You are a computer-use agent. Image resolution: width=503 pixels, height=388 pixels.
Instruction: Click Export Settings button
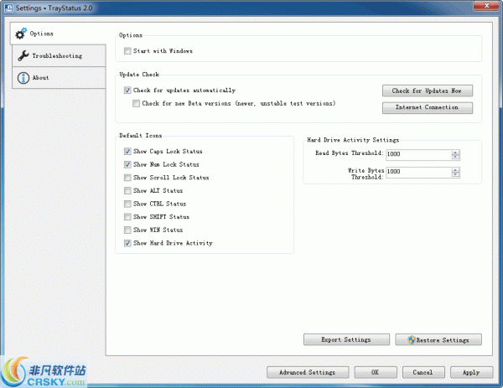coord(346,340)
